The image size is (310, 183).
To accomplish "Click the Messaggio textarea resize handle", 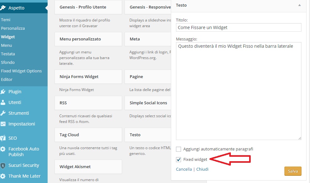I will 300,138.
